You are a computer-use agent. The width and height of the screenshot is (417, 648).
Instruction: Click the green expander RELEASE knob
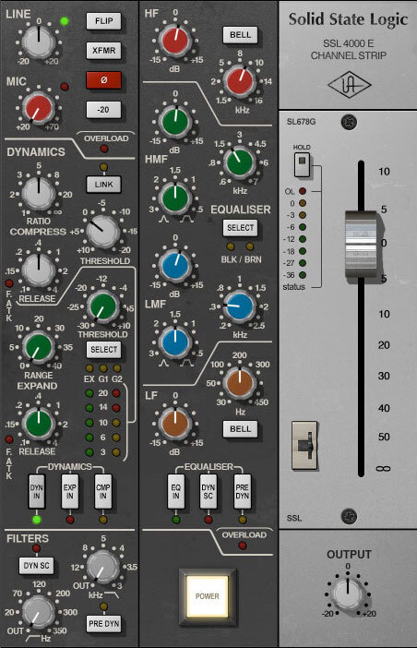[39, 424]
